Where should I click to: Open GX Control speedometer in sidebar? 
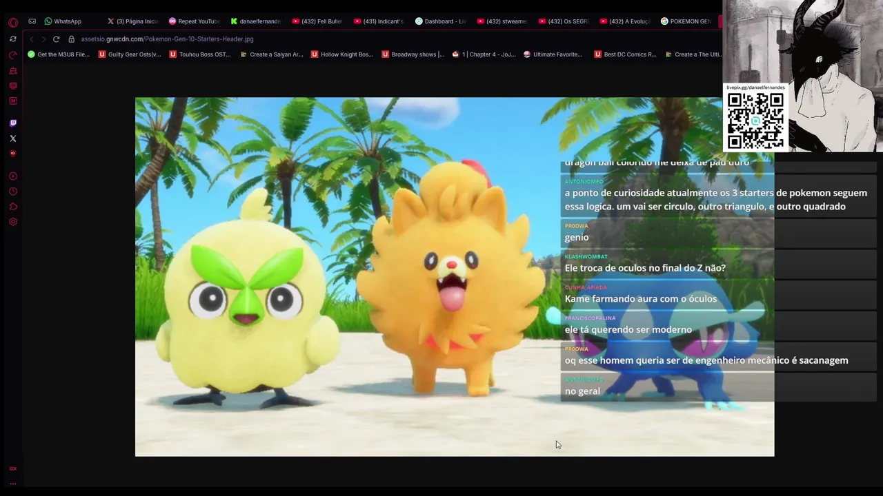tap(12, 55)
